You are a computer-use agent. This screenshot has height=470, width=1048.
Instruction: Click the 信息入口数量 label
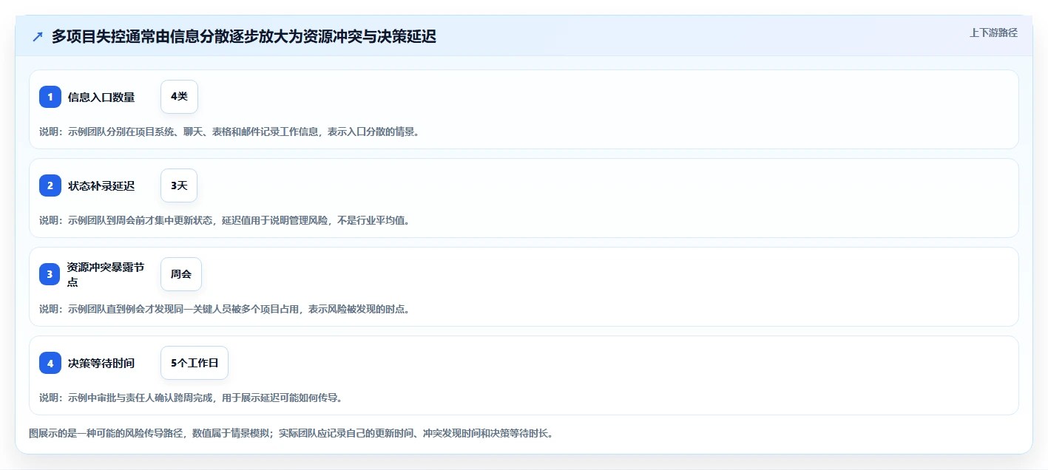101,97
